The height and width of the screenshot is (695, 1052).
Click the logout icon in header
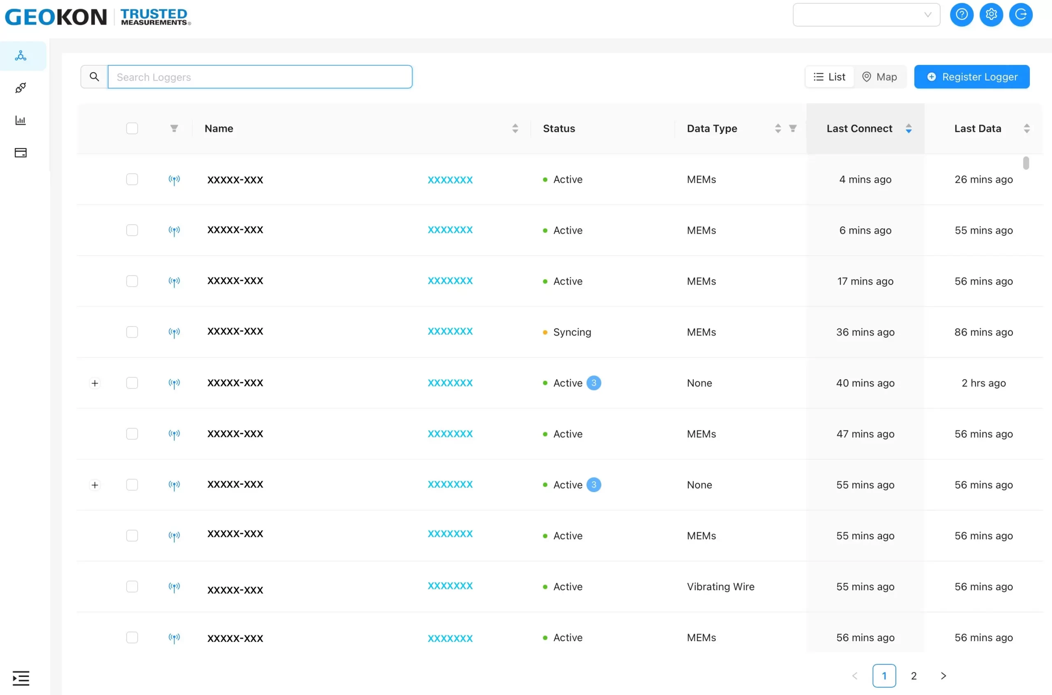point(1020,15)
